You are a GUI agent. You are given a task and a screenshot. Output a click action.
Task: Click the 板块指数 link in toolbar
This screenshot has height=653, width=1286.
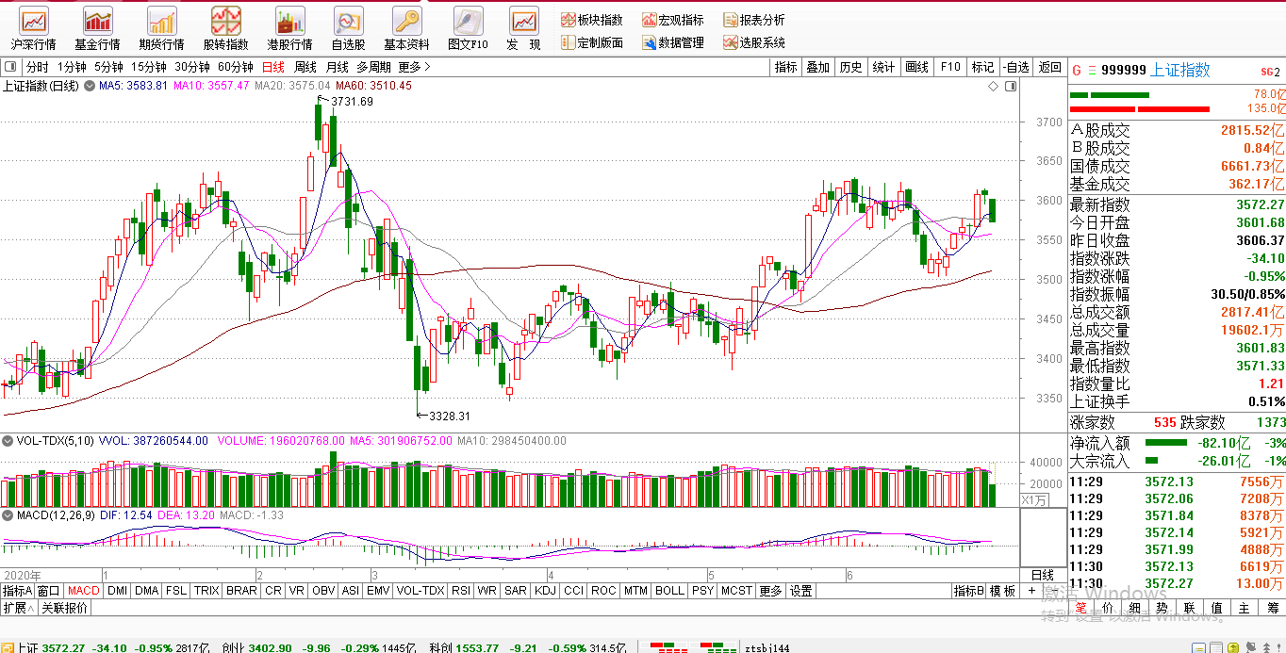tap(592, 20)
